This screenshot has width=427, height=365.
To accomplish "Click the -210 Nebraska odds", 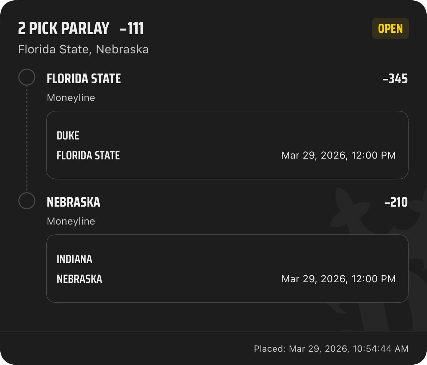I will coord(396,202).
